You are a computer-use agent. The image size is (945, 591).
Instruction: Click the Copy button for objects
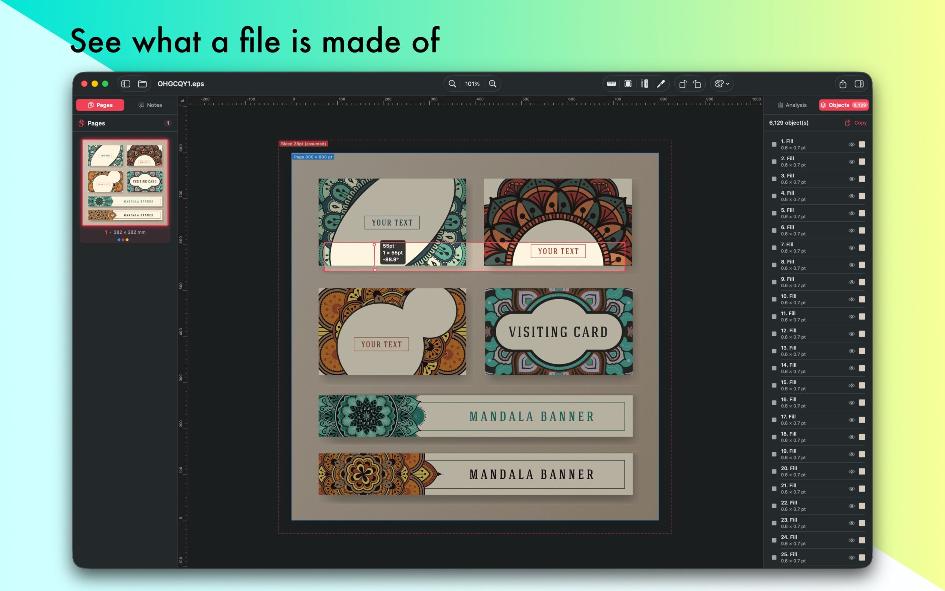pyautogui.click(x=856, y=123)
